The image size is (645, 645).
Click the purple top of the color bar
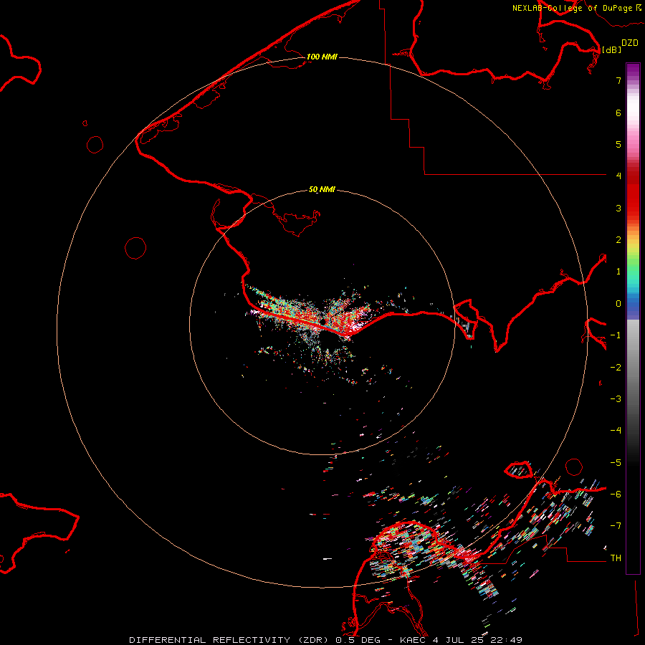coord(633,70)
